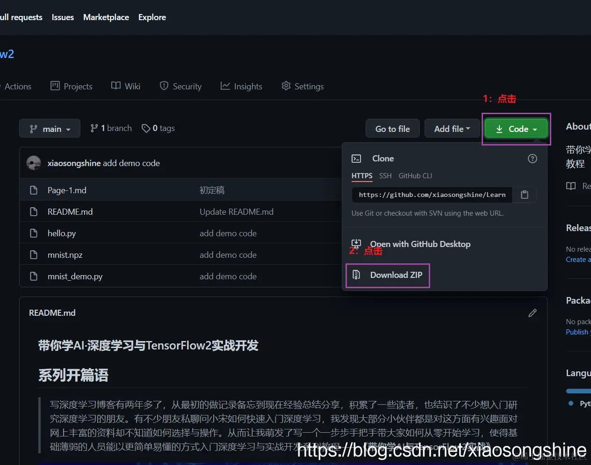The image size is (591, 465).
Task: Open the repository Settings tab
Action: pyautogui.click(x=303, y=86)
